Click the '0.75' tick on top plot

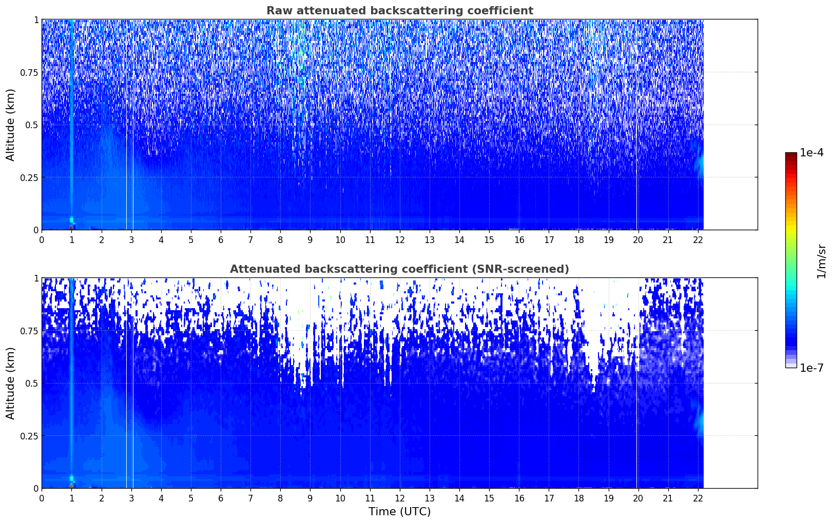29,72
